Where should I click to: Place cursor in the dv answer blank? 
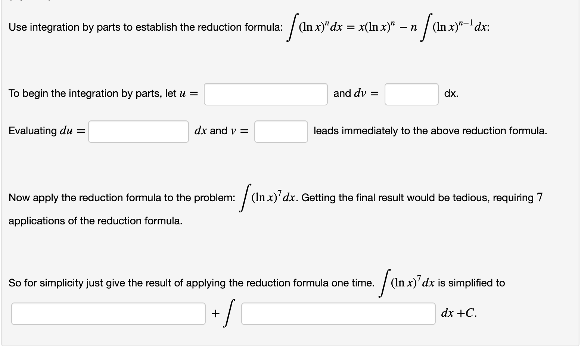[x=411, y=94]
